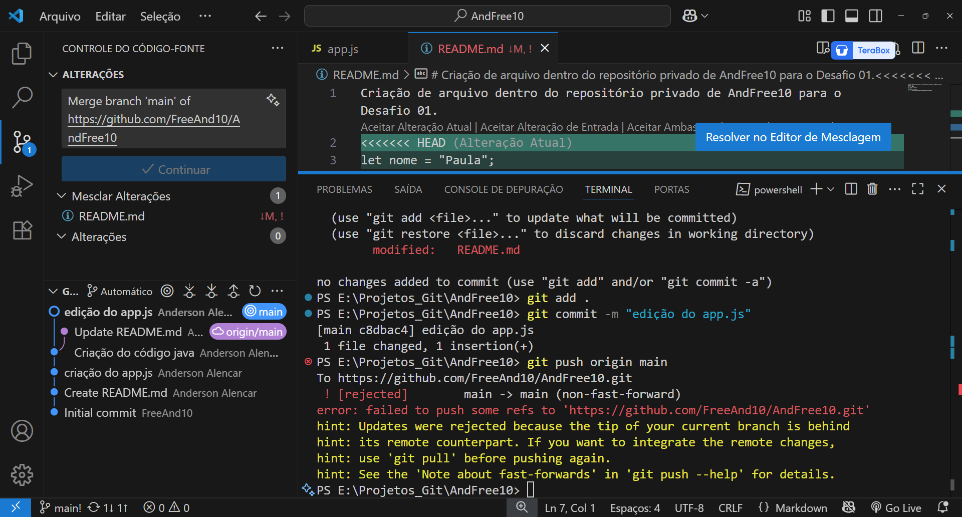Open terminal launch profile dropdown arrow
Screen dimensions: 962x517
coord(831,189)
